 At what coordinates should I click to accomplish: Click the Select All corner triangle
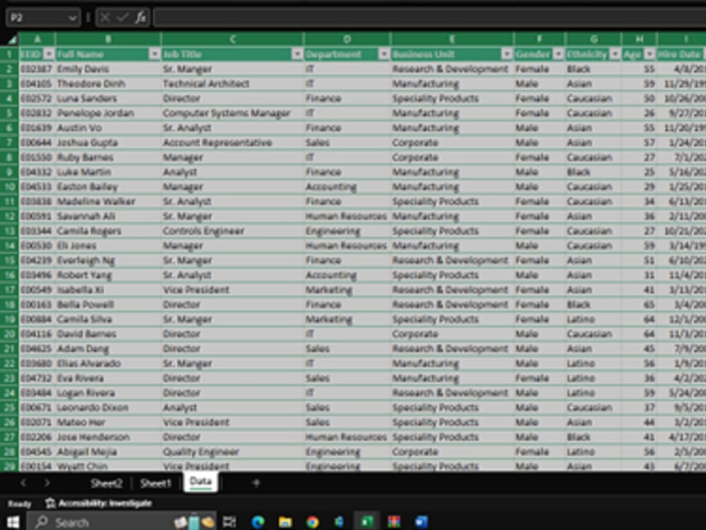click(11, 40)
